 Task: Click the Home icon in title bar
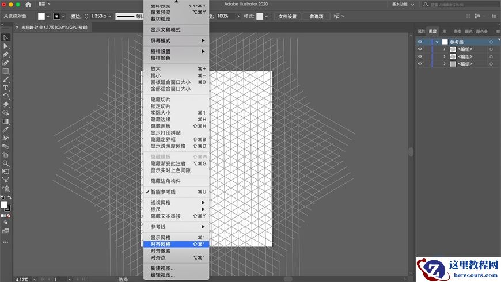28,4
